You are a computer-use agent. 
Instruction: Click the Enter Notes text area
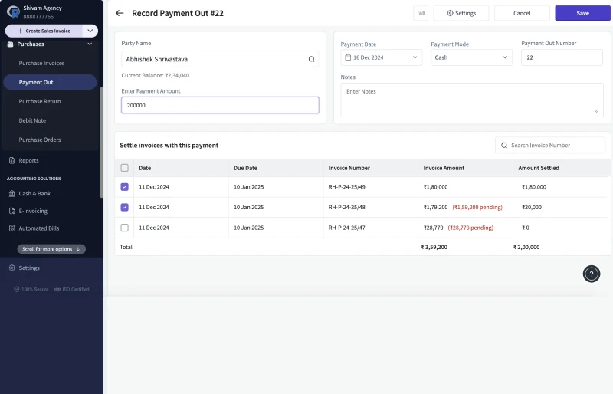472,100
